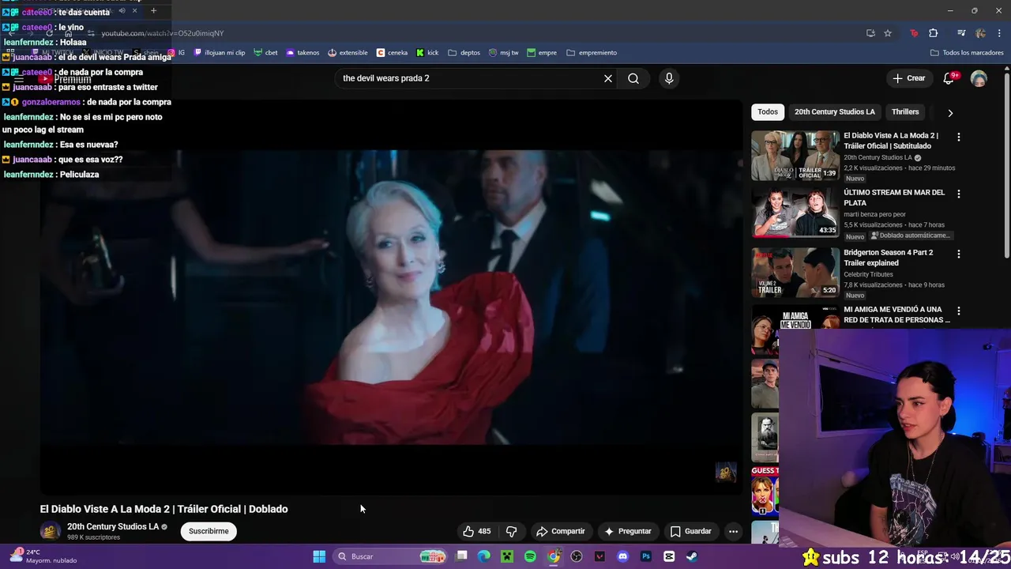The image size is (1011, 569).
Task: Open options for Bridgerton Season 4 video
Action: 959,254
